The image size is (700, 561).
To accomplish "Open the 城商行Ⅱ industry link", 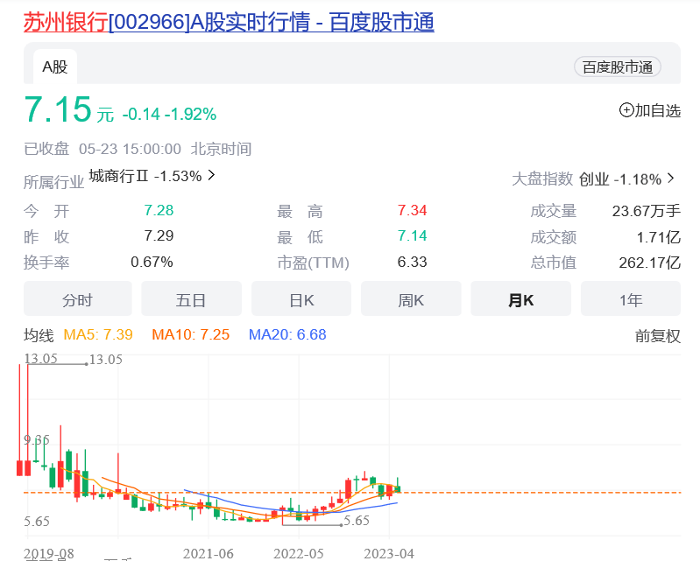I will point(145,176).
